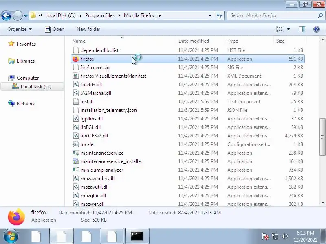Screen dimensions: 326x244
Task: Click the firefox application icon in list
Action: coord(76,59)
